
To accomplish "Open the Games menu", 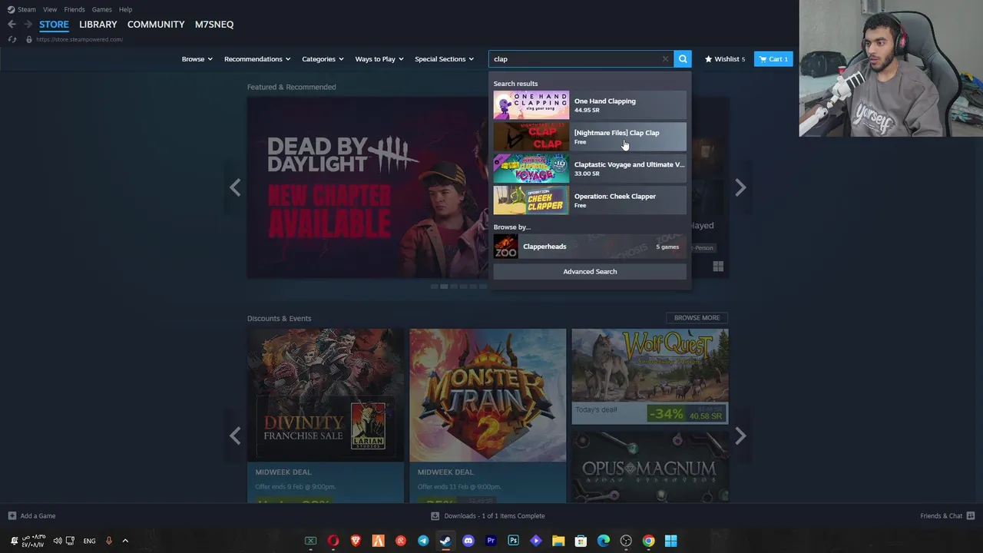I will pos(101,9).
